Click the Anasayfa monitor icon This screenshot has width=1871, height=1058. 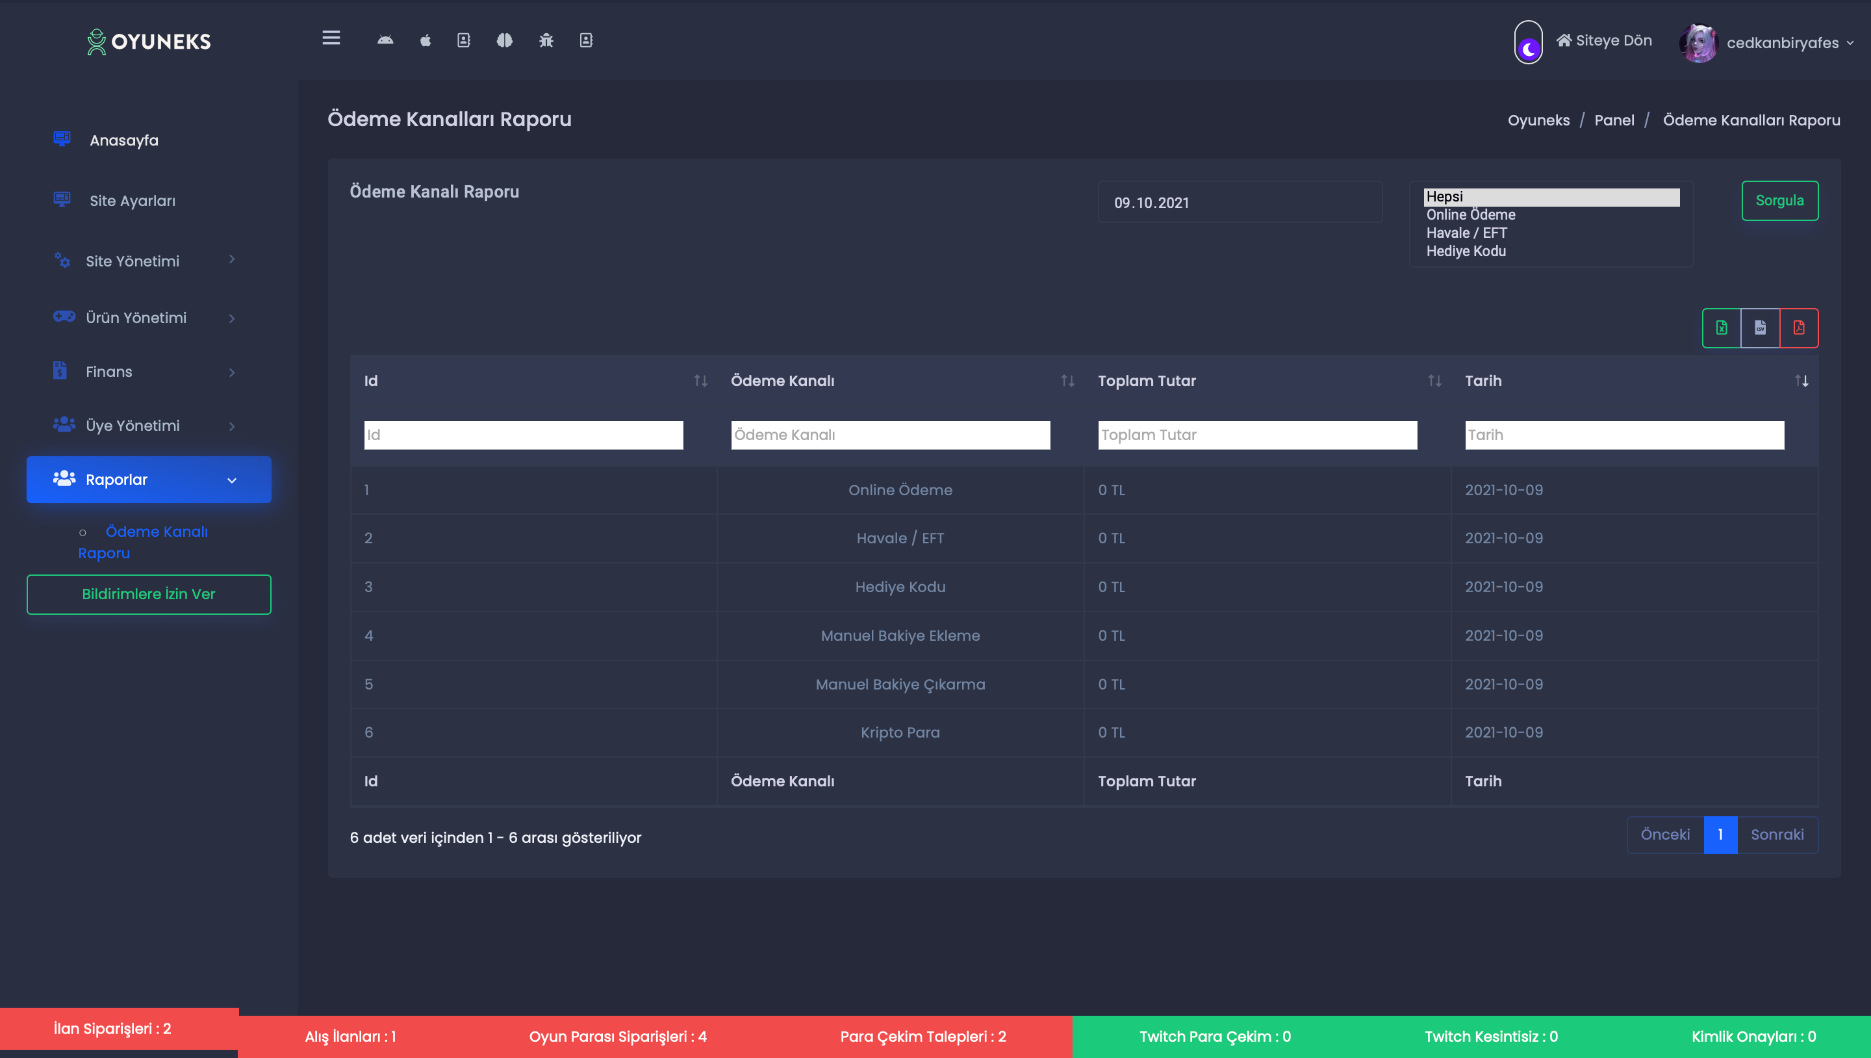click(x=62, y=138)
